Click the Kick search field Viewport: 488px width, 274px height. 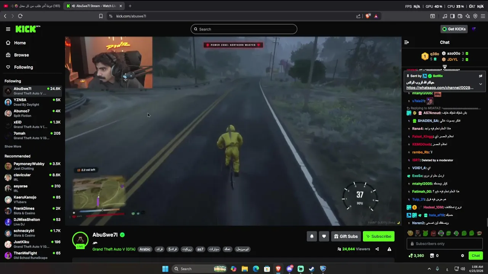244,29
